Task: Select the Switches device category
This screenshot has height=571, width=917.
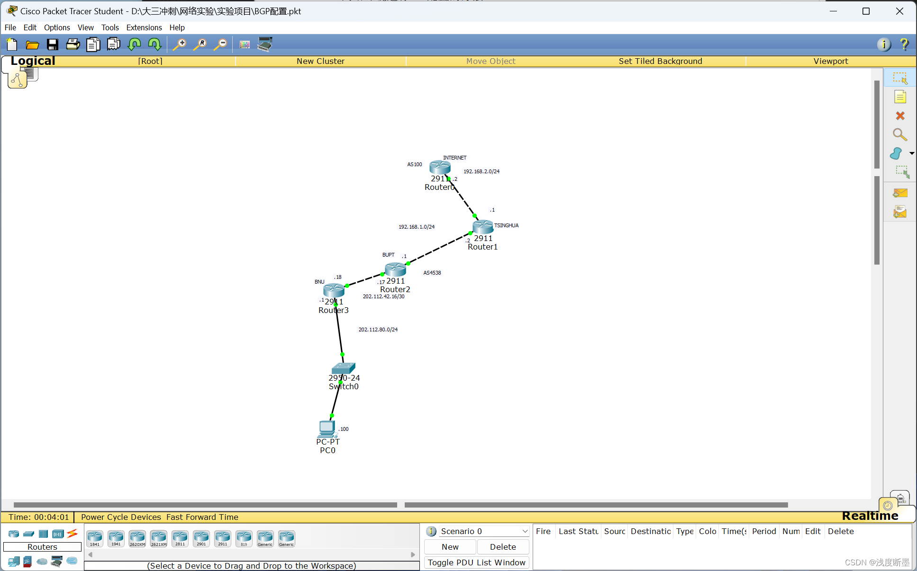Action: (28, 534)
